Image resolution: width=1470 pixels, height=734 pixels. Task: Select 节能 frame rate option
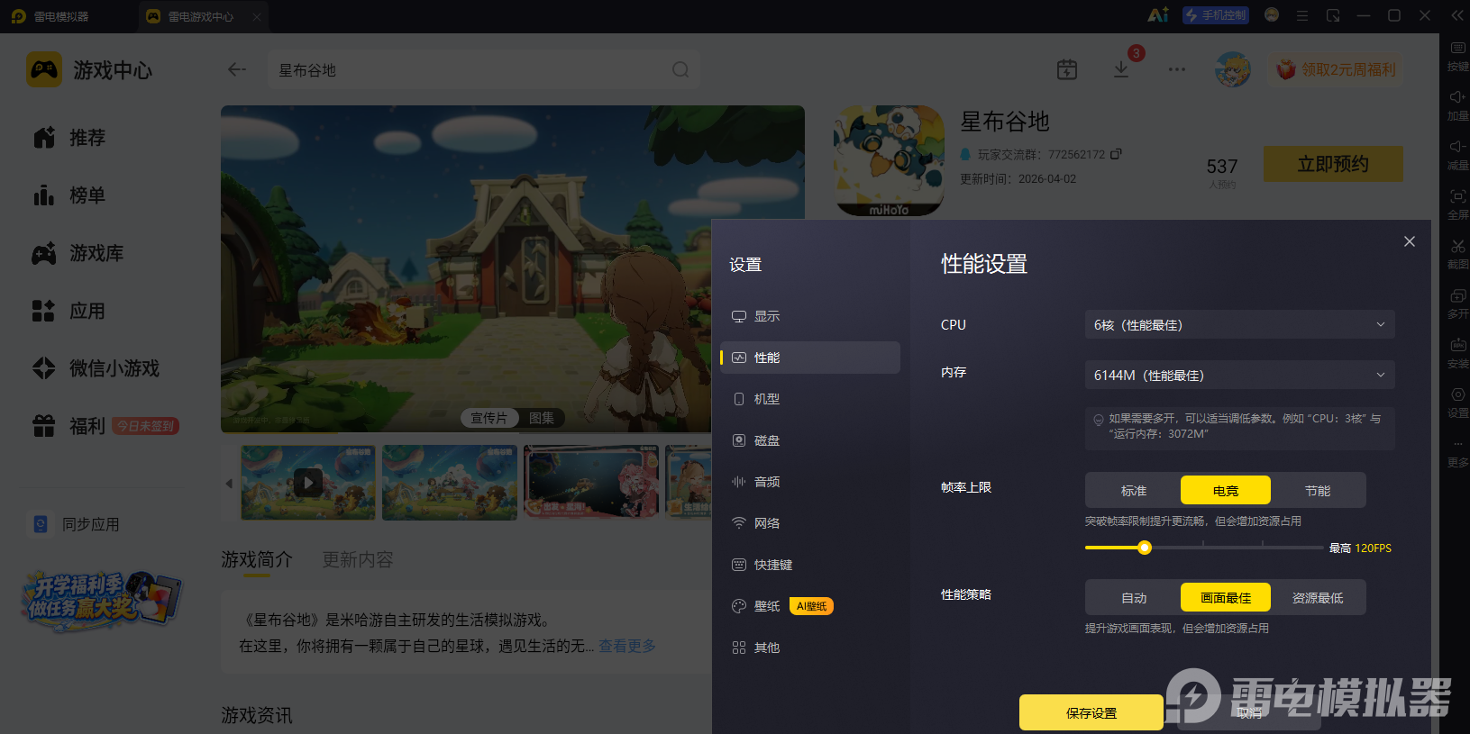[1318, 490]
